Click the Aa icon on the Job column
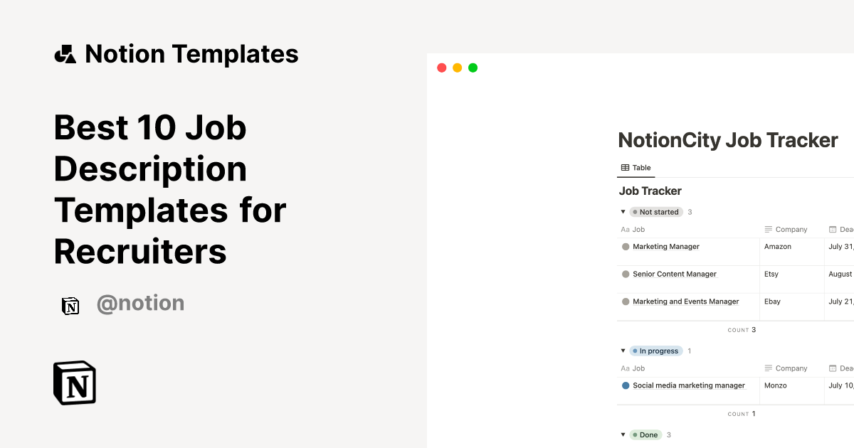854x448 pixels. click(624, 229)
